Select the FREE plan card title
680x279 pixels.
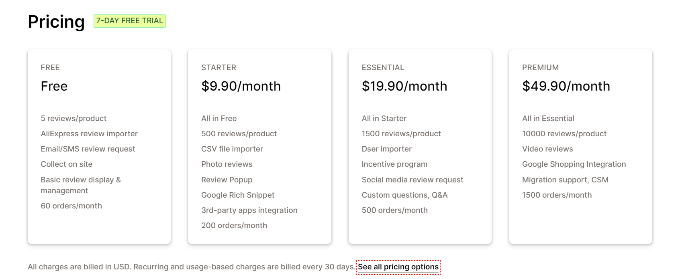(x=50, y=68)
